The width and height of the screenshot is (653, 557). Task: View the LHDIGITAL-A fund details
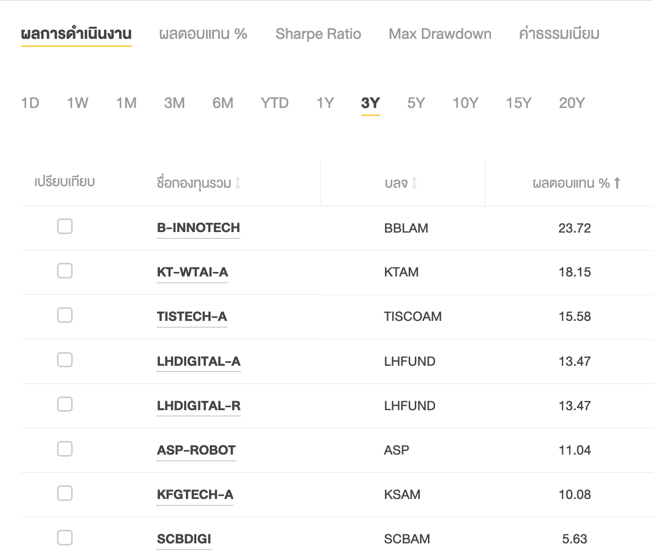[x=199, y=361]
